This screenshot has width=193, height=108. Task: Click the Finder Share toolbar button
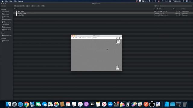38,6
